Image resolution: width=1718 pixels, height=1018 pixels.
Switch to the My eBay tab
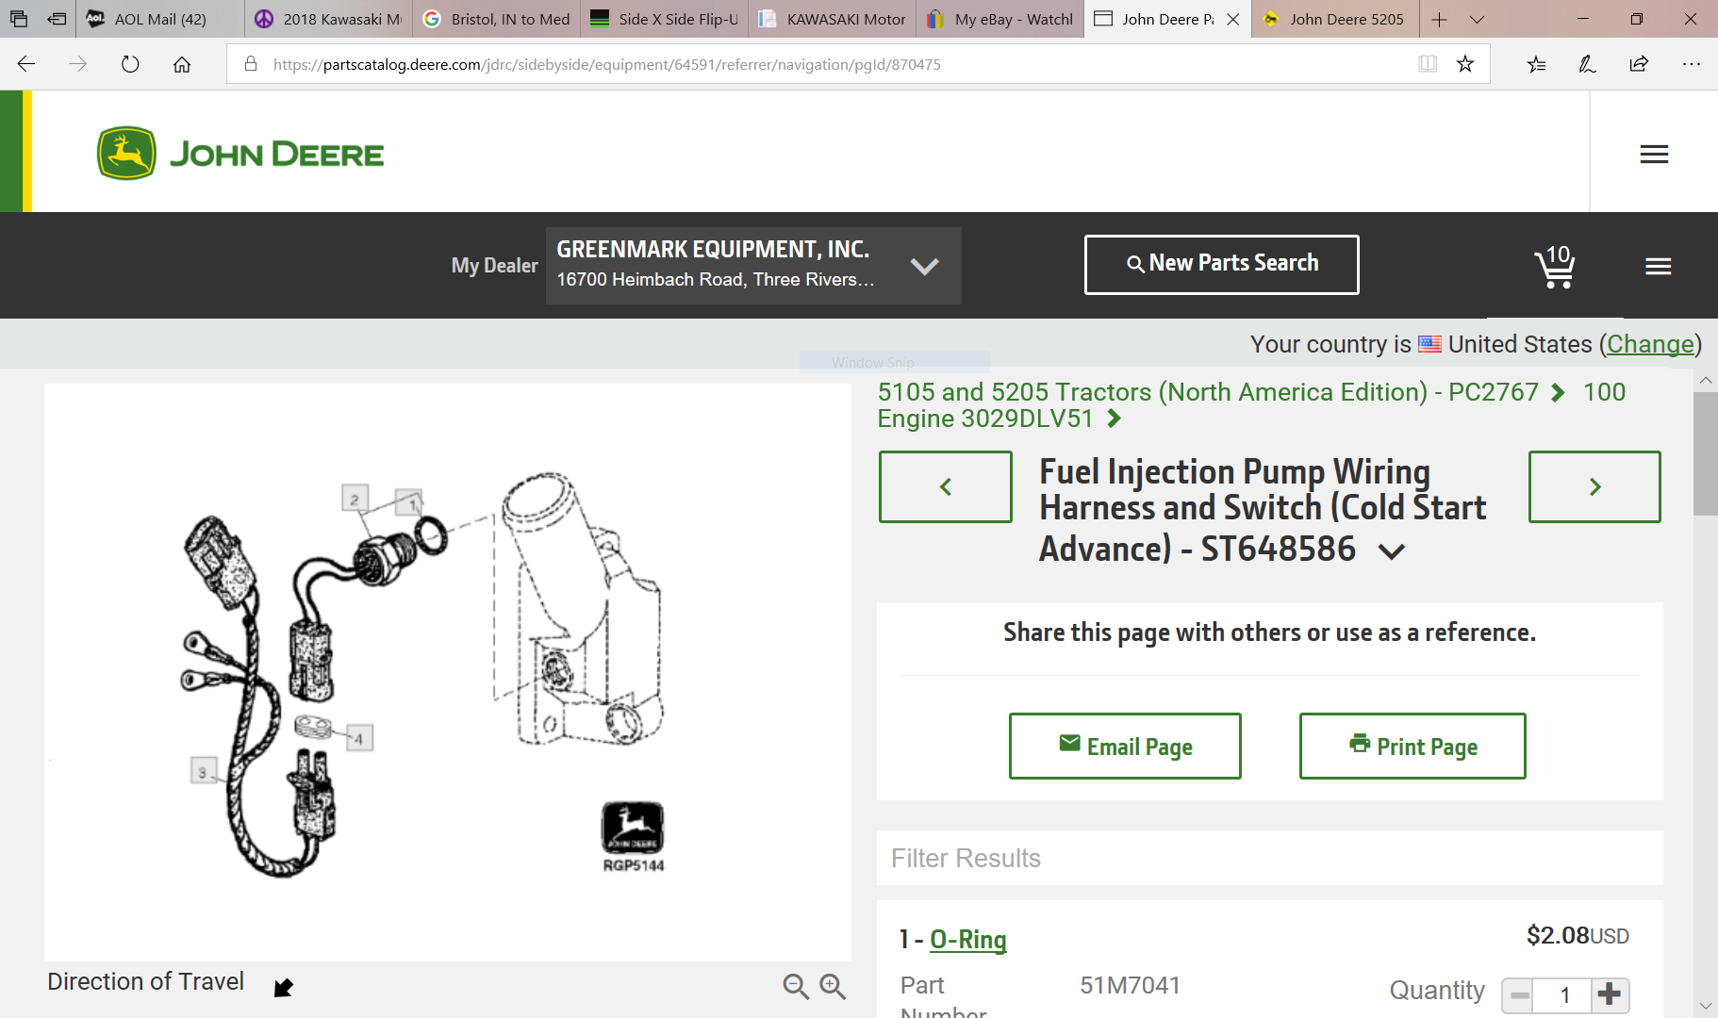[x=1000, y=19]
